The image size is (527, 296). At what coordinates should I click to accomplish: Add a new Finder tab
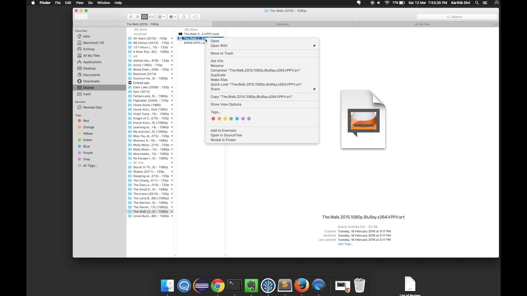click(496, 24)
